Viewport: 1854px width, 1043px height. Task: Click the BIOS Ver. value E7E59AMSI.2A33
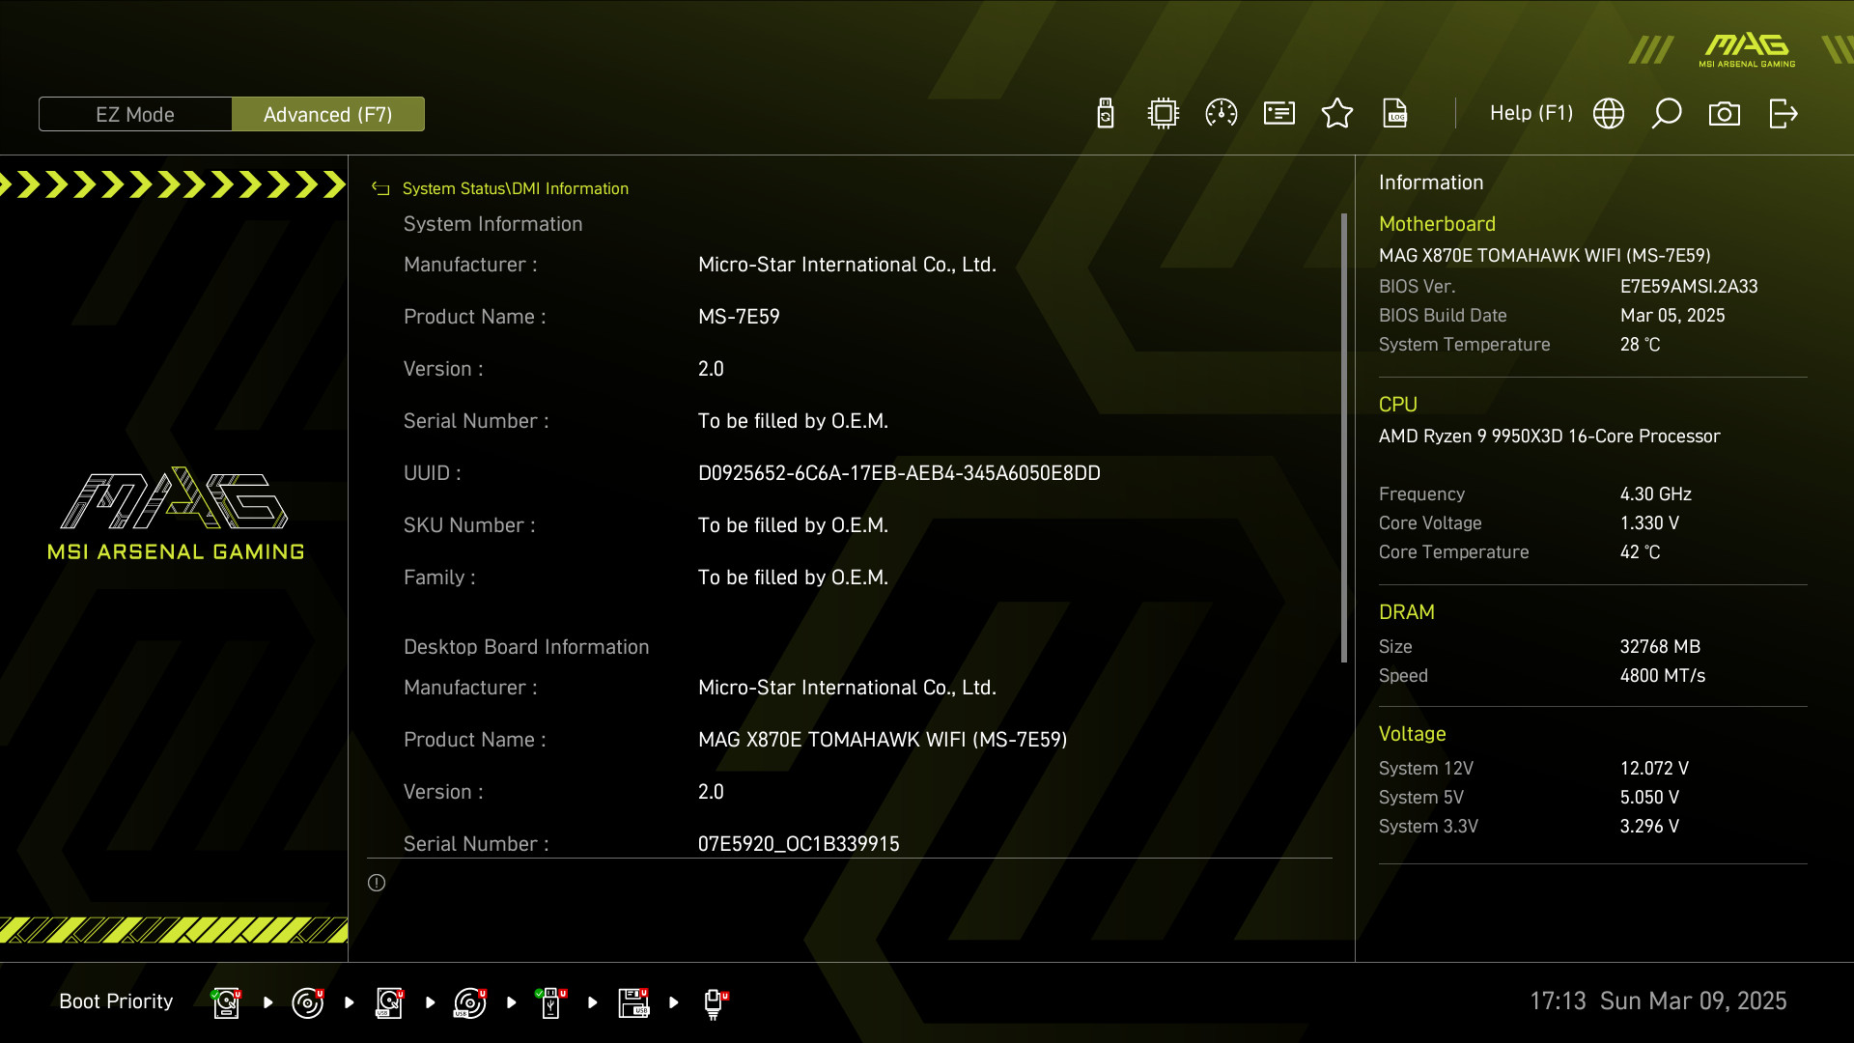point(1689,287)
